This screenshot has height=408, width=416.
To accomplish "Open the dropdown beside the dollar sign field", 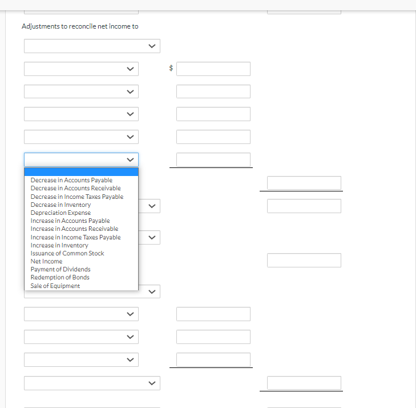I will [81, 69].
